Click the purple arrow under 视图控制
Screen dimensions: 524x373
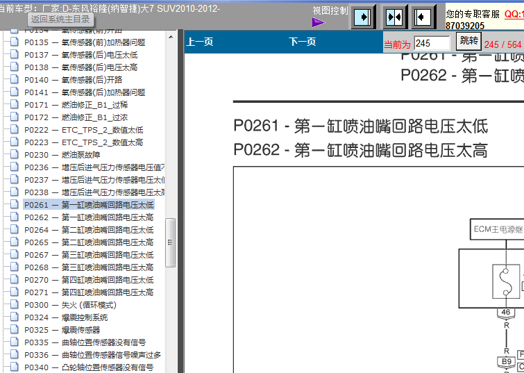pos(318,22)
